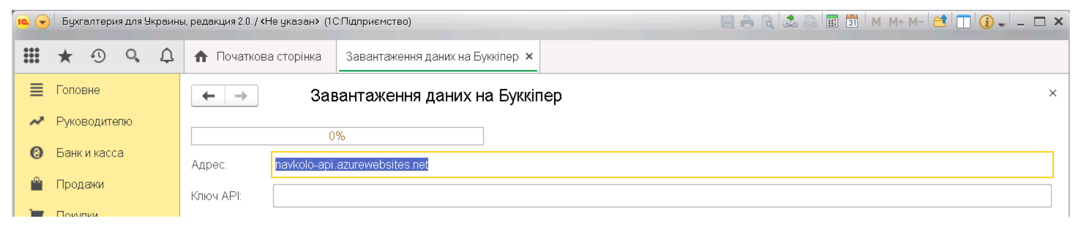The image size is (1086, 239).
Task: Expand the arrow next to the info icon
Action: (1002, 24)
